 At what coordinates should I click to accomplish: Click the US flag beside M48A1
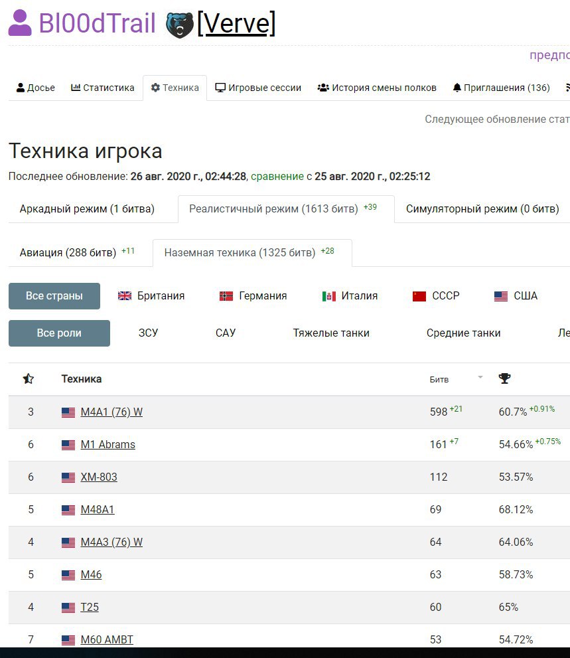(x=68, y=510)
